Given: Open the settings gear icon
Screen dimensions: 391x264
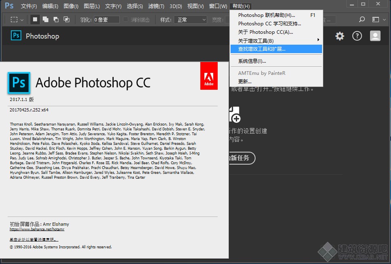Looking at the screenshot, I should pos(340,36).
